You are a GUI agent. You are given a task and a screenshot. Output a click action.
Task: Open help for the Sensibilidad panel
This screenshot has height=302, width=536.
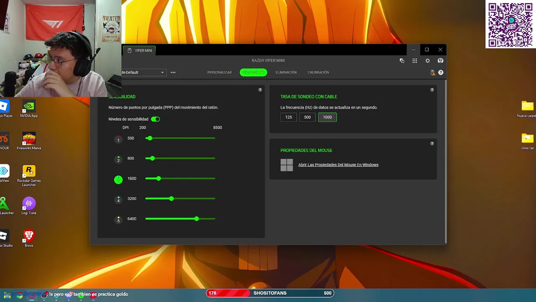(x=260, y=90)
